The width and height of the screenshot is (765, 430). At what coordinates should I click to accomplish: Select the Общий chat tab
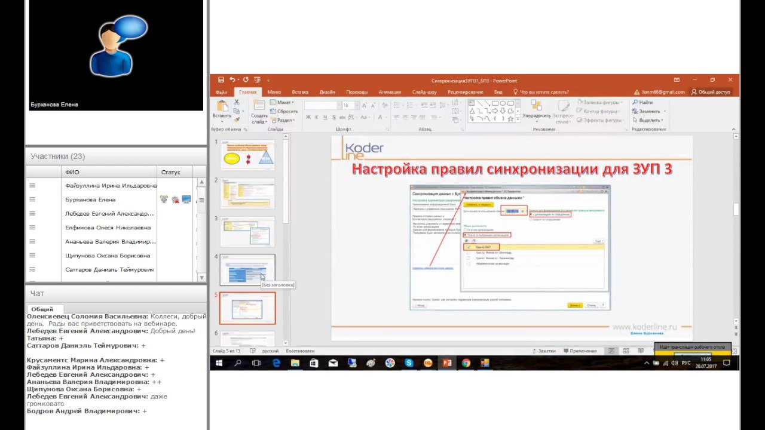pyautogui.click(x=42, y=309)
